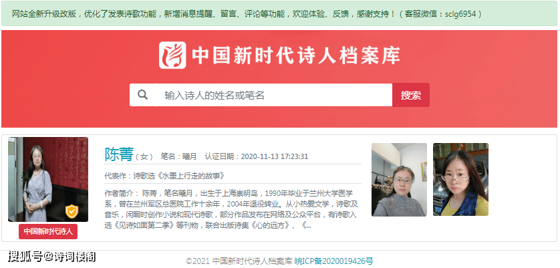Click the magnifying glass search icon
The image size is (560, 268).
tap(142, 95)
